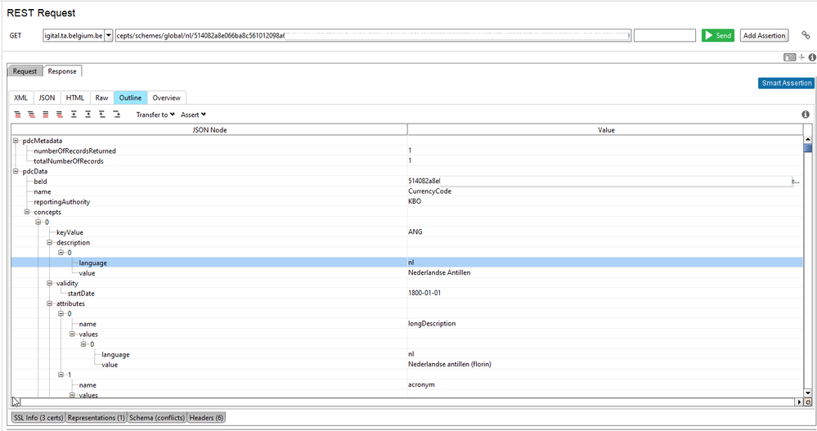Screen dimensions: 817x431
Task: Click the chain link icon beside Add Assertion
Action: click(806, 36)
